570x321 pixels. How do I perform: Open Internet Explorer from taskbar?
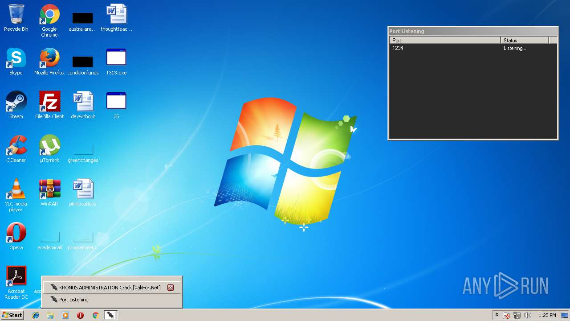click(36, 315)
